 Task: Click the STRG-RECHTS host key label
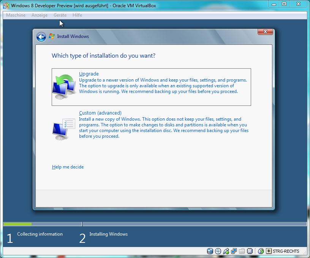point(286,251)
